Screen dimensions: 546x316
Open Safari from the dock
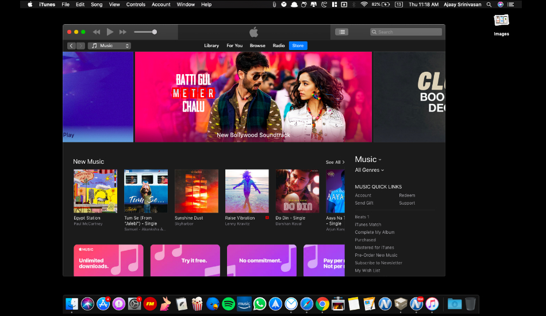point(307,304)
